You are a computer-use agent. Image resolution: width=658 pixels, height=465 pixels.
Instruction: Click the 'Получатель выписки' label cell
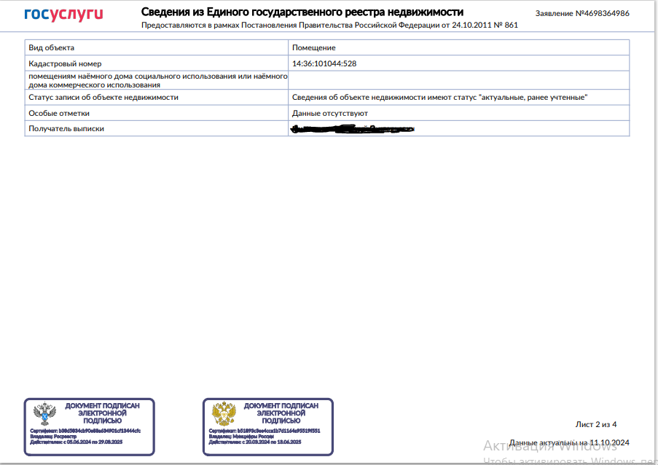[x=157, y=129]
